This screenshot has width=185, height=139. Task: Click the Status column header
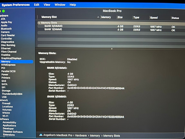[x=175, y=18]
